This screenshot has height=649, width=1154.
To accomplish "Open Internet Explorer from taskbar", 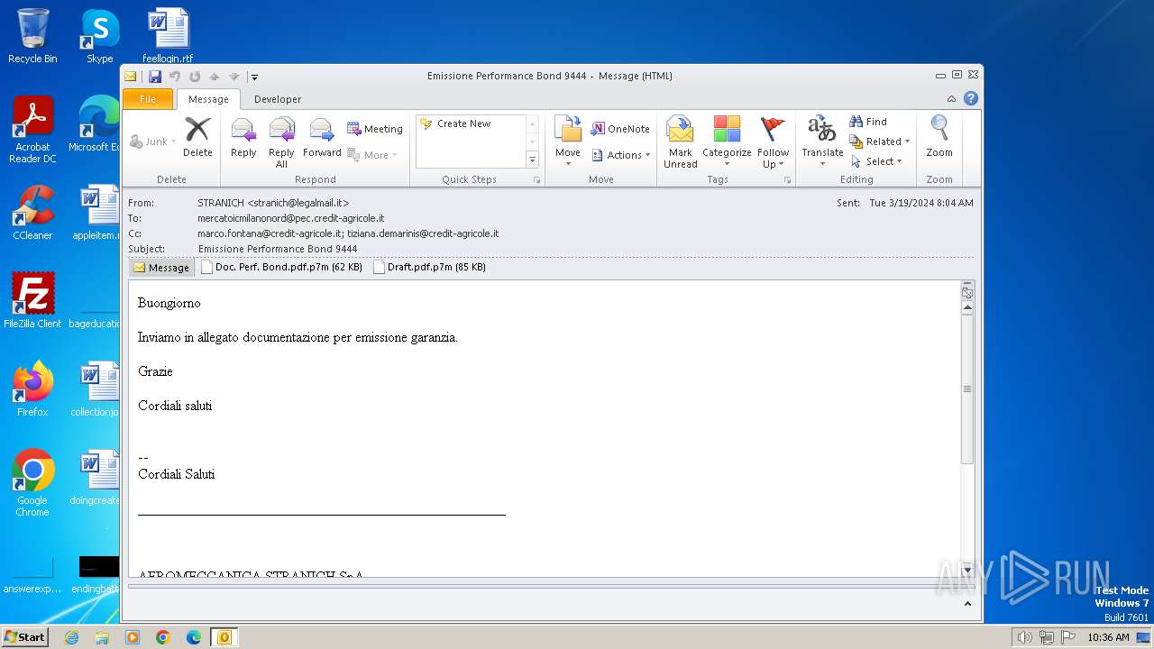I will coord(71,637).
